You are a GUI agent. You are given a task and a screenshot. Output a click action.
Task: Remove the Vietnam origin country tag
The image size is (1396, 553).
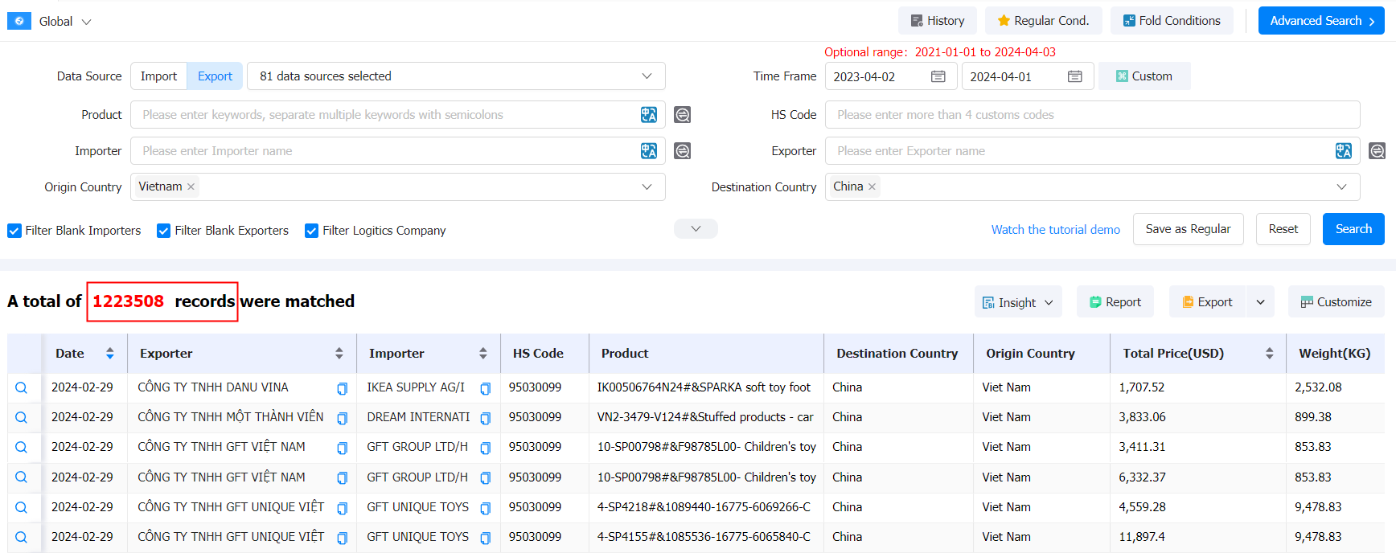pyautogui.click(x=191, y=186)
